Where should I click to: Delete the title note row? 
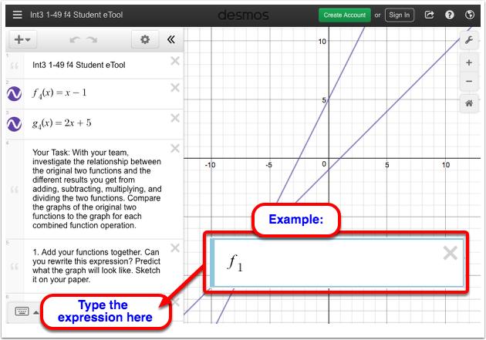175,61
